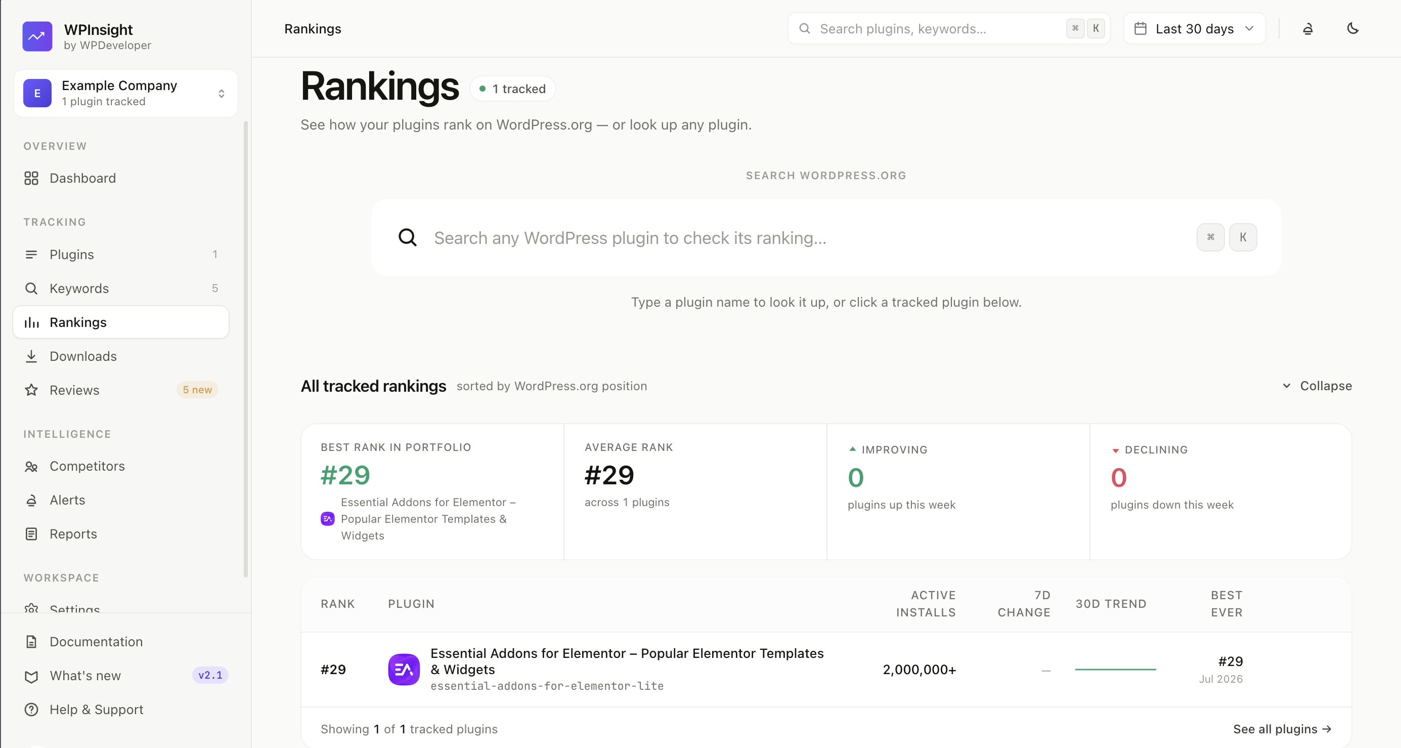Click the Average Rank #29 value
The height and width of the screenshot is (748, 1401).
(609, 475)
